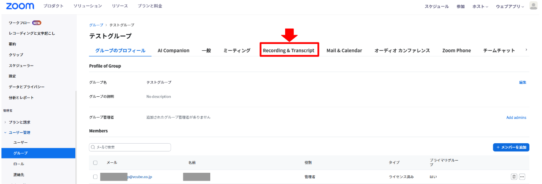Click the 役割 column header
The width and height of the screenshot is (542, 184).
pyautogui.click(x=308, y=162)
